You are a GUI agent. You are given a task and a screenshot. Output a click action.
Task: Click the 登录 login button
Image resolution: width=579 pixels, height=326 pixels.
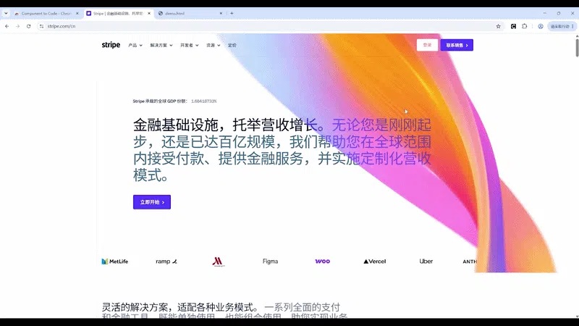click(x=427, y=45)
